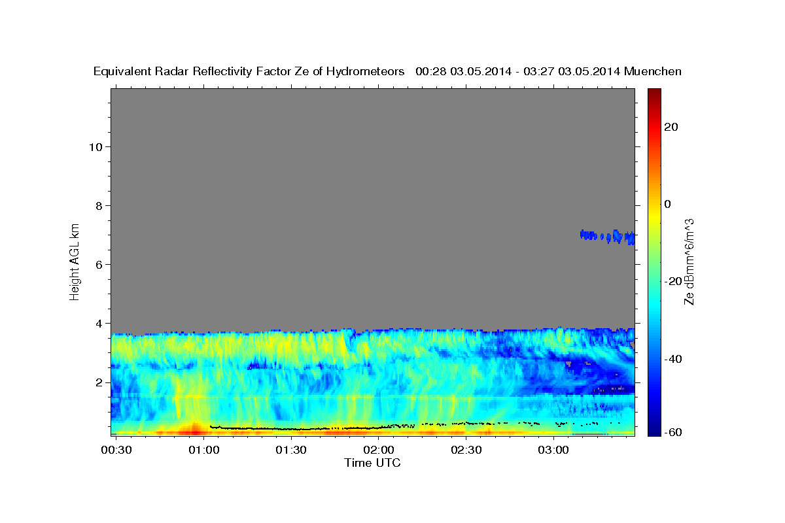The height and width of the screenshot is (523, 785).
Task: Click the colorbar value label 20
Action: (x=671, y=127)
